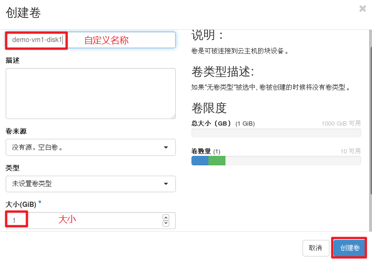Click the 大小(GiB) field label
The width and height of the screenshot is (372, 264).
pos(21,204)
